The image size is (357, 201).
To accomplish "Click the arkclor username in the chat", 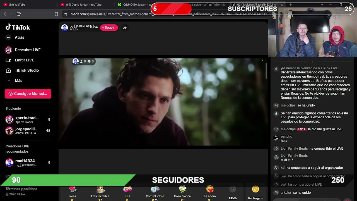I will pyautogui.click(x=286, y=193).
